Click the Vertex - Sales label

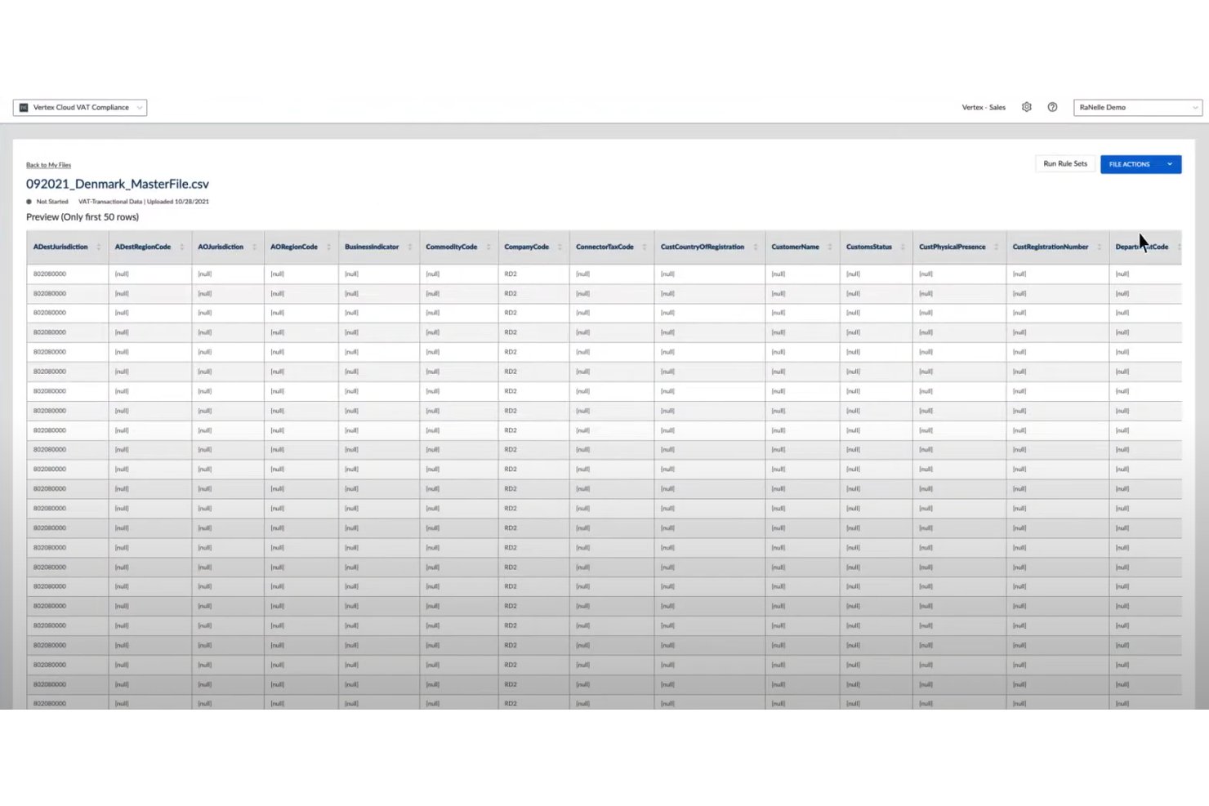(x=984, y=107)
